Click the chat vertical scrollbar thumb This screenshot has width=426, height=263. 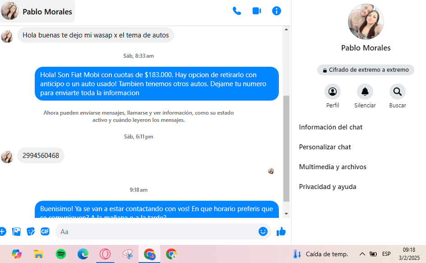[286, 148]
